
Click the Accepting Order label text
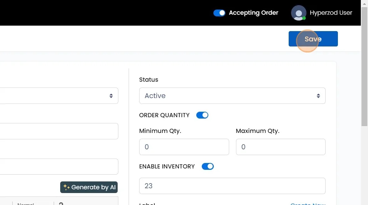point(253,13)
